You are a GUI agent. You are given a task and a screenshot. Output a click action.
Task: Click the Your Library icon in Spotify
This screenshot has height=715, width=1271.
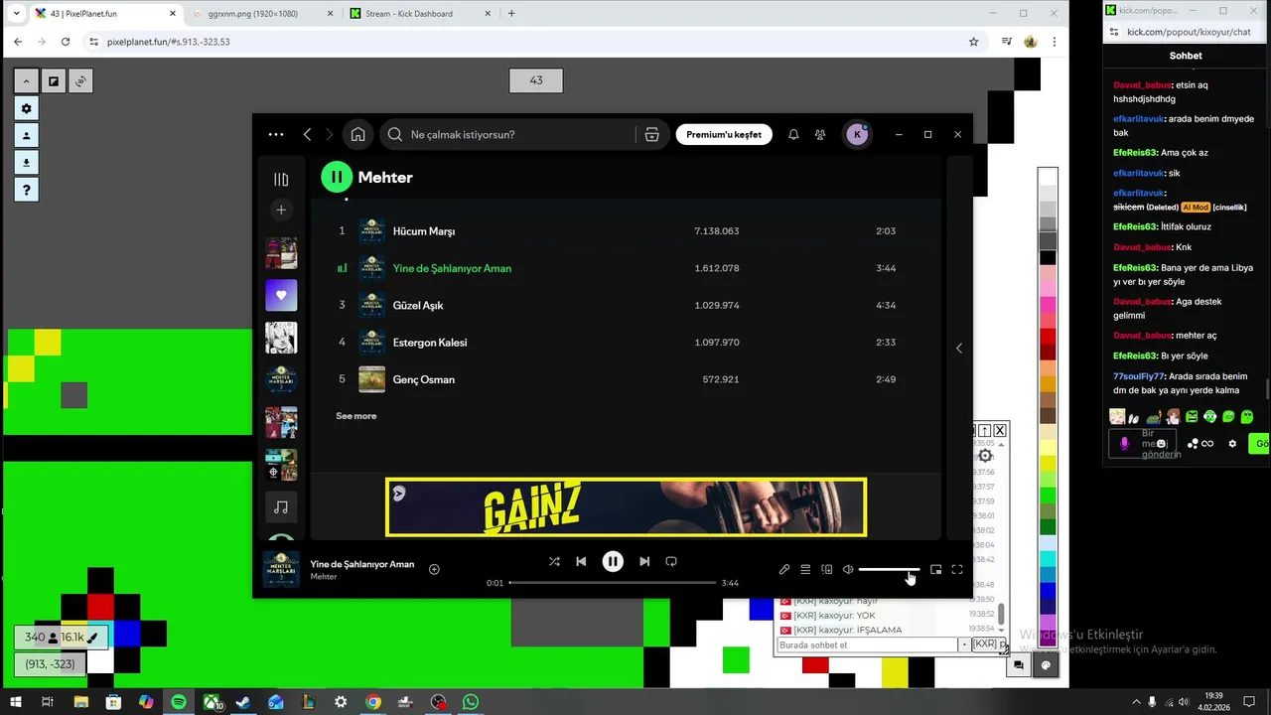click(x=281, y=179)
